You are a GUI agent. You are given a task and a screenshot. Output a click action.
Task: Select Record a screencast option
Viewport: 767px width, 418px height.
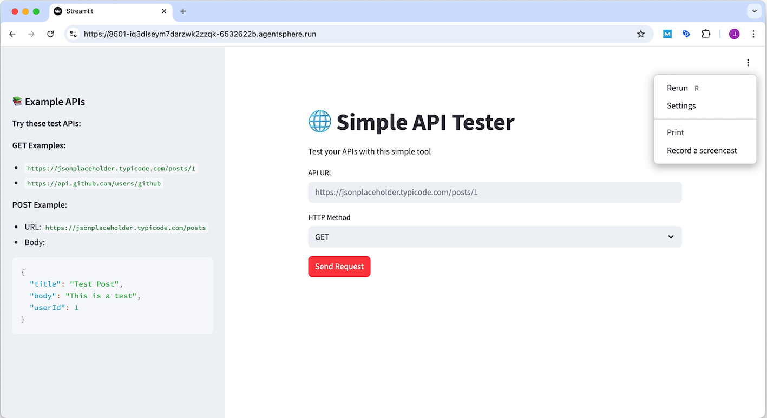[702, 150]
